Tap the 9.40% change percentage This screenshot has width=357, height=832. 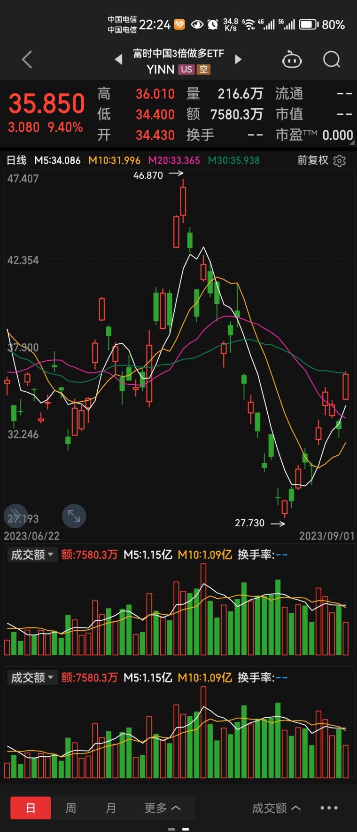pos(65,127)
